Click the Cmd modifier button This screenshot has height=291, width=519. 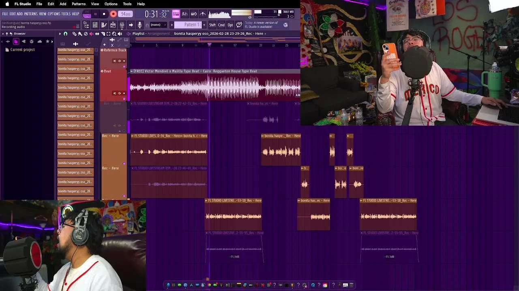coord(221,25)
